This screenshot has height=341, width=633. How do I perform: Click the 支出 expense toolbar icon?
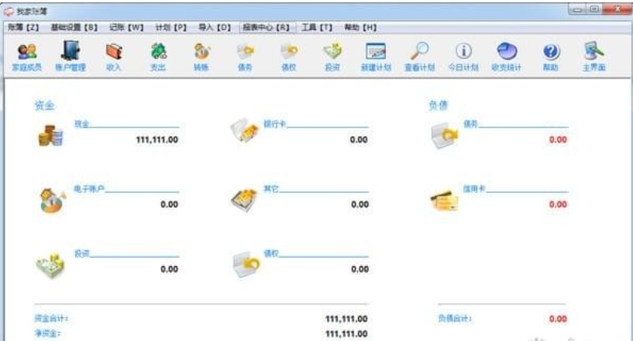pos(158,57)
